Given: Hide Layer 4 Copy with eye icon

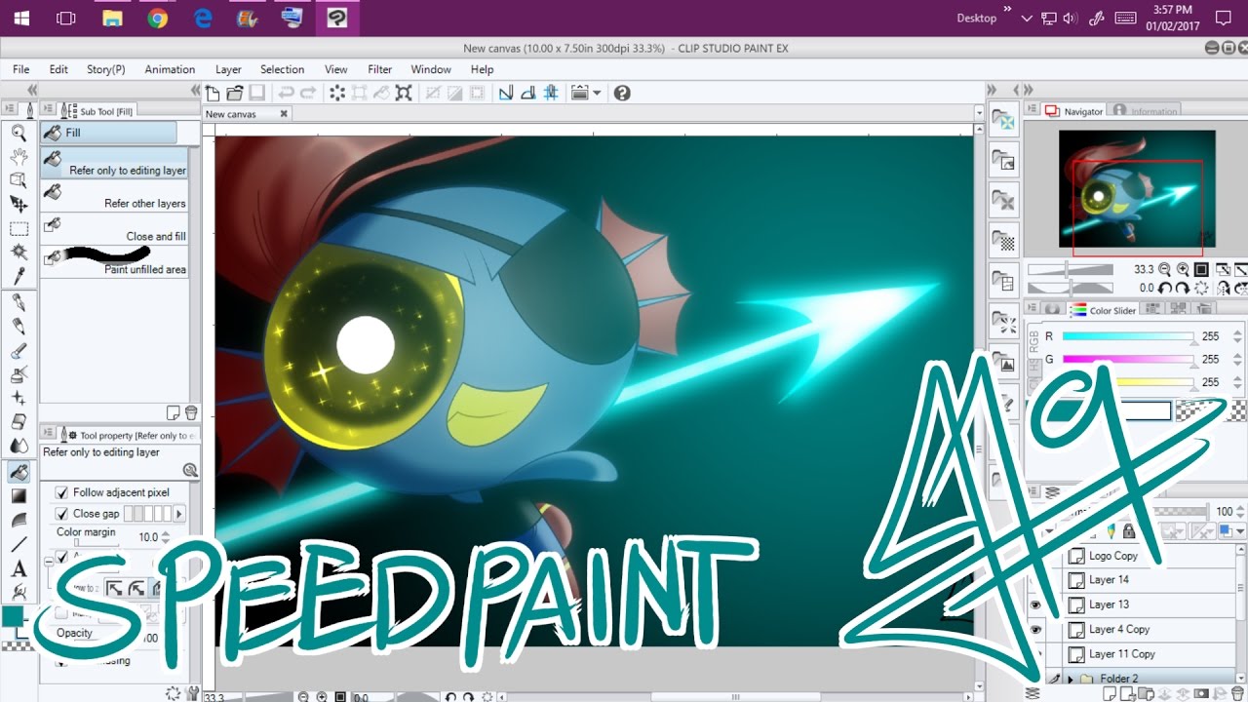Looking at the screenshot, I should (x=1035, y=630).
